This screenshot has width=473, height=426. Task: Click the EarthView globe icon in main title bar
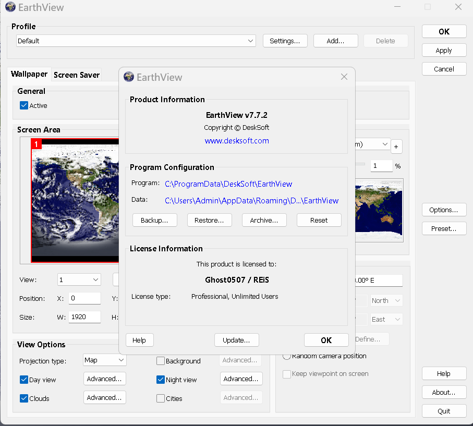pos(10,7)
